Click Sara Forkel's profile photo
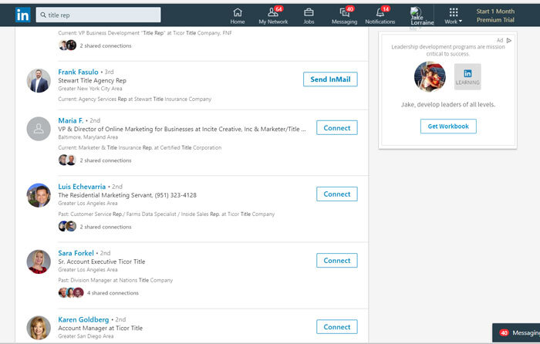Image resolution: width=540 pixels, height=344 pixels. tap(39, 261)
